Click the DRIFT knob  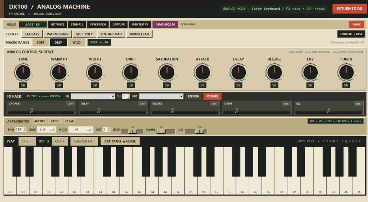click(131, 72)
